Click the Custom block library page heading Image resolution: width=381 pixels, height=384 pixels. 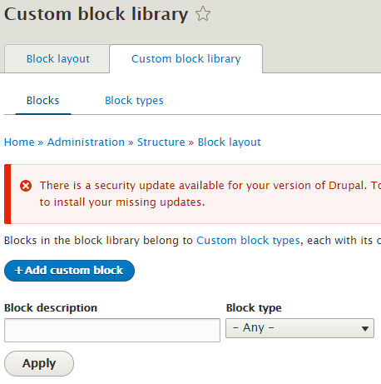(x=96, y=14)
